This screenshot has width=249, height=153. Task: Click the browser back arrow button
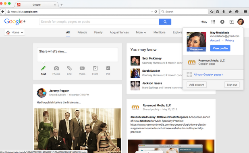(x=2, y=12)
